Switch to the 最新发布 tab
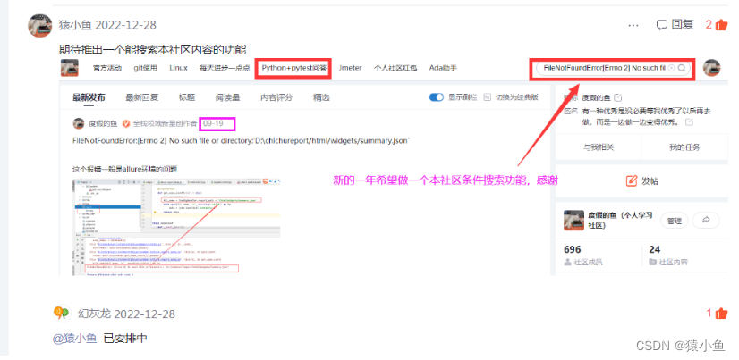The width and height of the screenshot is (739, 360). (x=89, y=98)
